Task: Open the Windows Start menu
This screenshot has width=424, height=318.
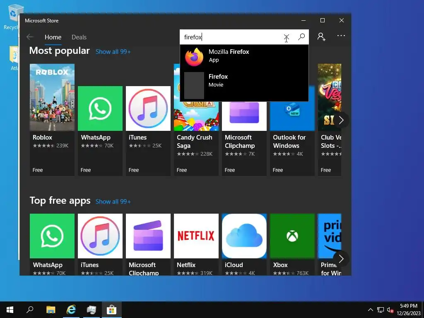Action: pos(10,310)
